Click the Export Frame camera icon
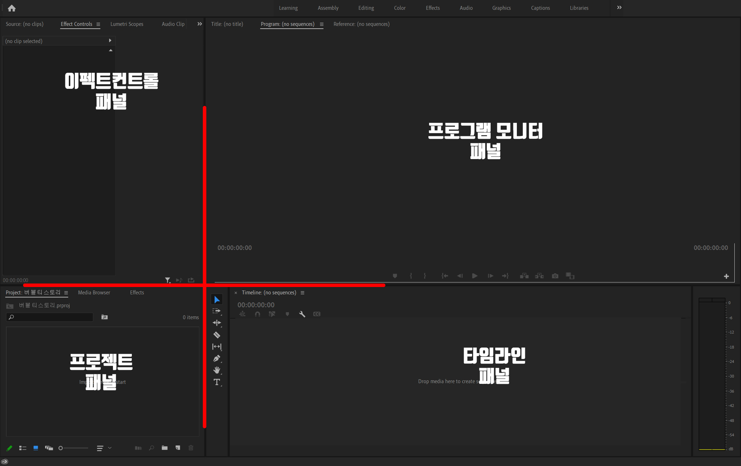The width and height of the screenshot is (741, 466). pyautogui.click(x=555, y=276)
